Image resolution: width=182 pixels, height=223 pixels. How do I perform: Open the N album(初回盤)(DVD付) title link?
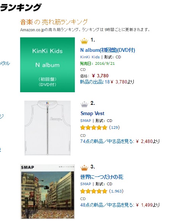tap(108, 50)
